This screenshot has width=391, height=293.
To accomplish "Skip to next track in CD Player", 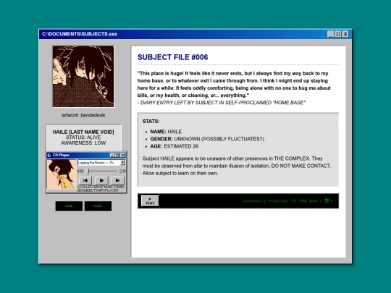I will tap(117, 180).
